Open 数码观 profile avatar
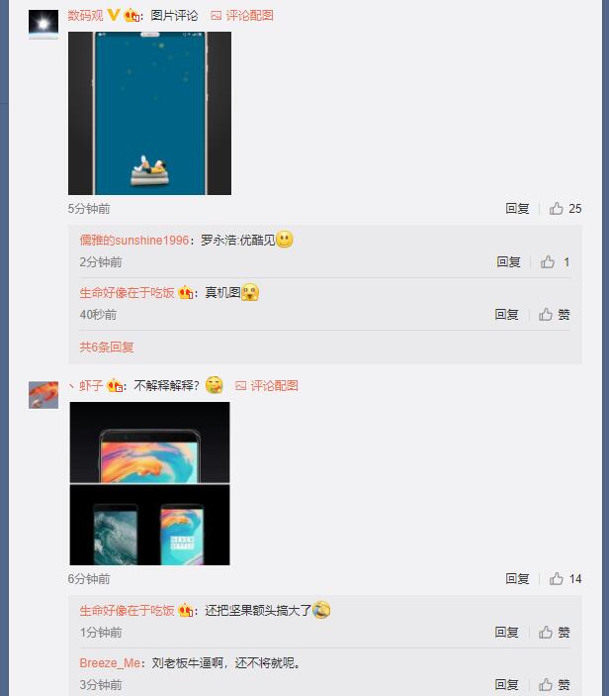Screen dimensions: 609x696 43,24
